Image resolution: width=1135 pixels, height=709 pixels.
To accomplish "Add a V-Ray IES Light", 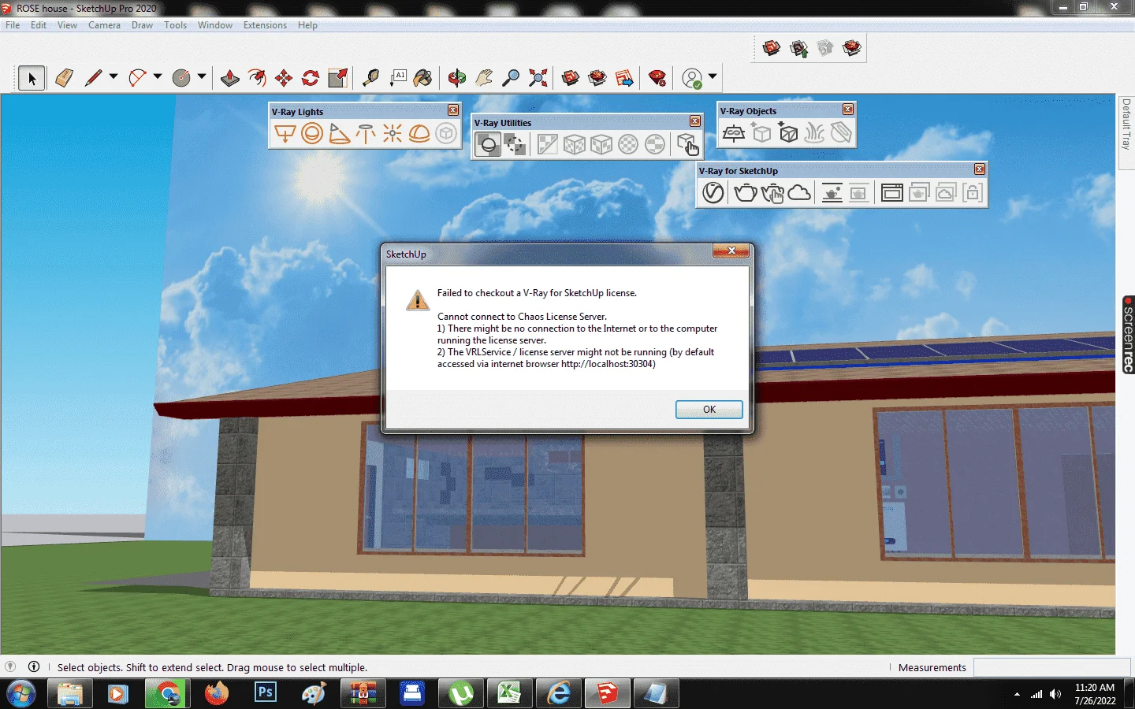I will coord(366,133).
